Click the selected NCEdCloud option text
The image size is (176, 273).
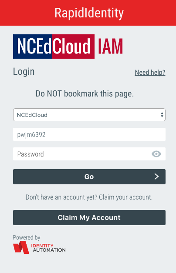tap(32, 115)
